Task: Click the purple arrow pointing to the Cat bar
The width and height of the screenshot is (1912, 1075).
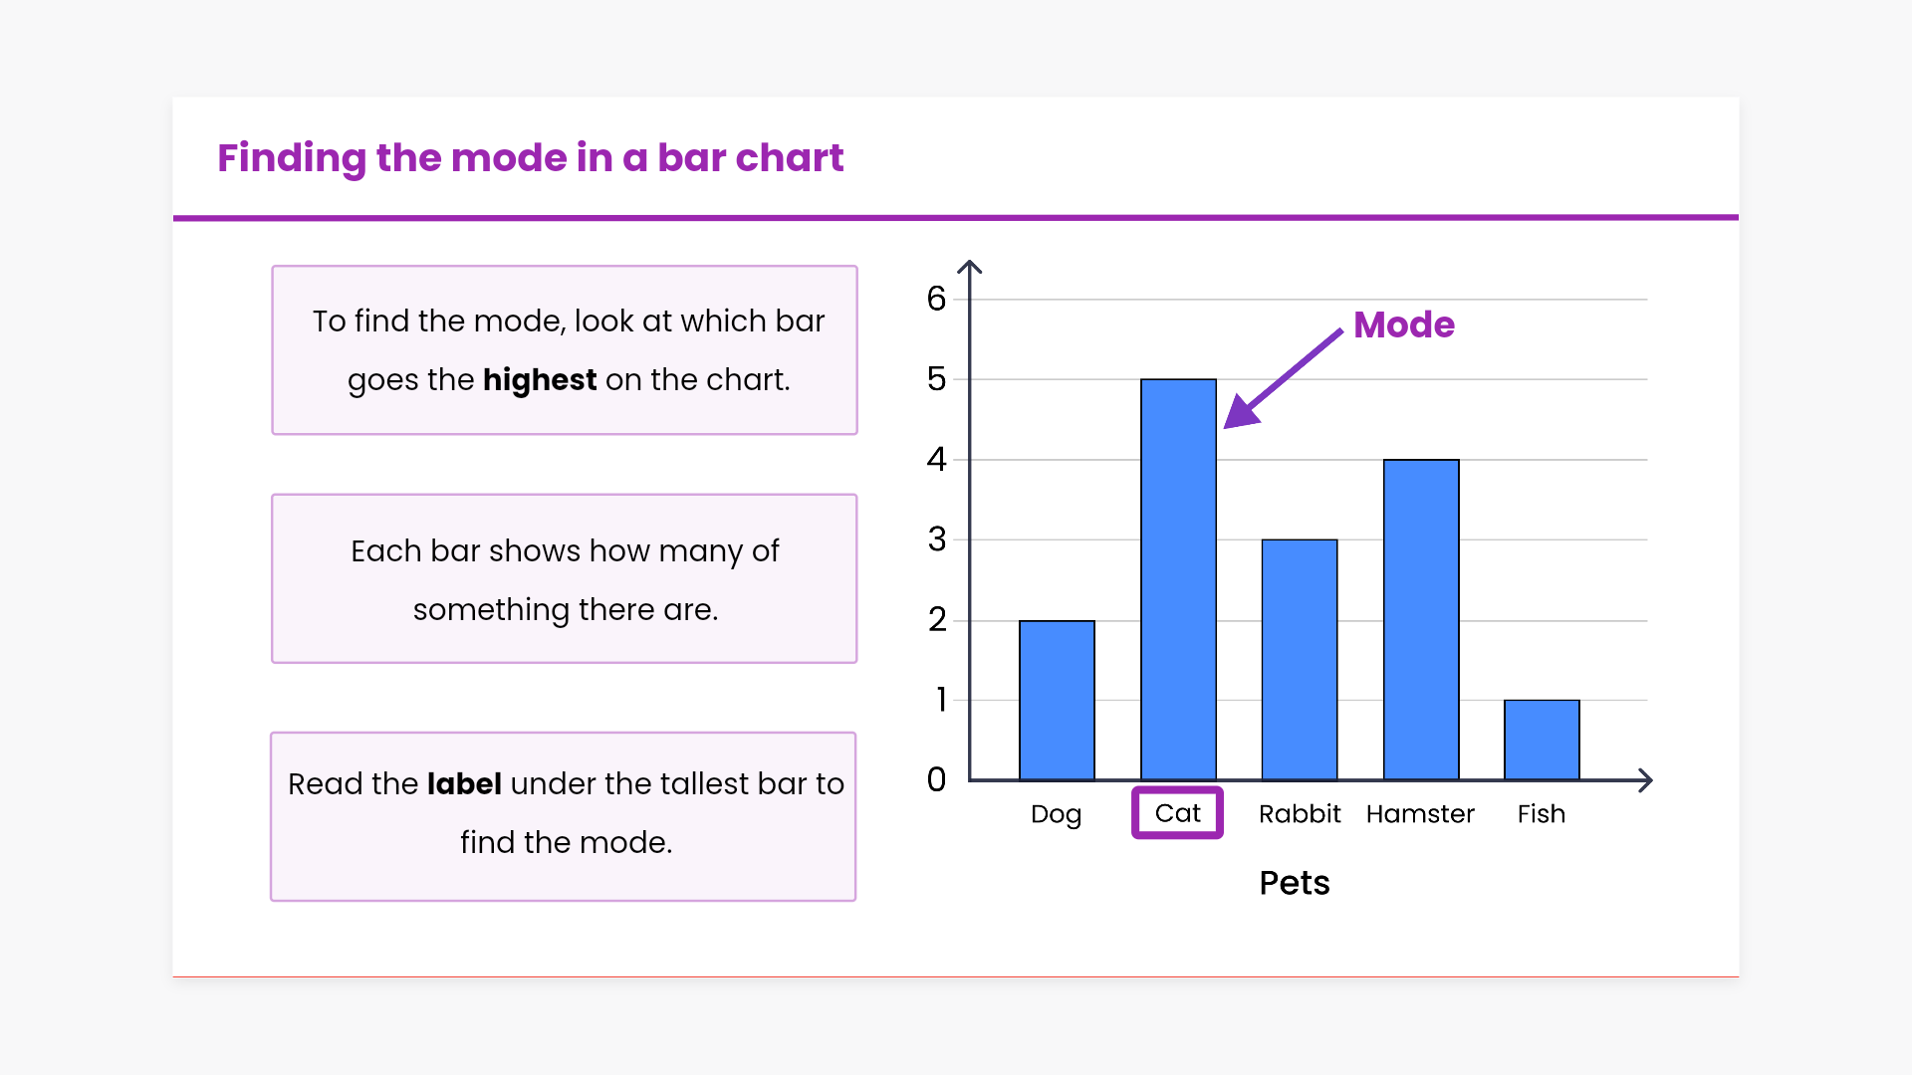Action: tap(1283, 379)
